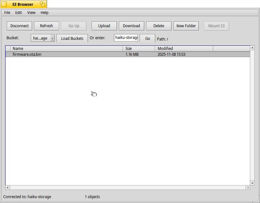The width and height of the screenshot is (260, 203).
Task: Click the vertical scrollbar down arrow
Action: click(x=252, y=183)
